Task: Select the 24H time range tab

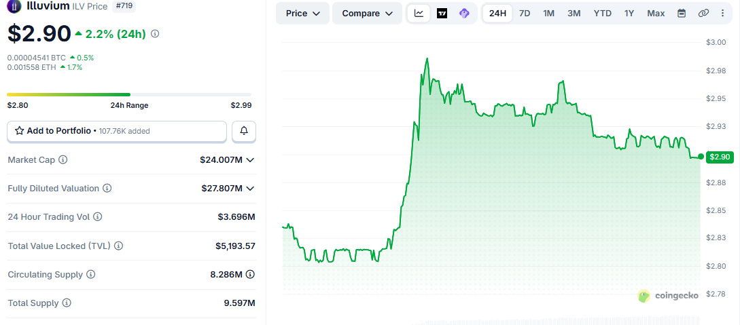Action: tap(497, 13)
